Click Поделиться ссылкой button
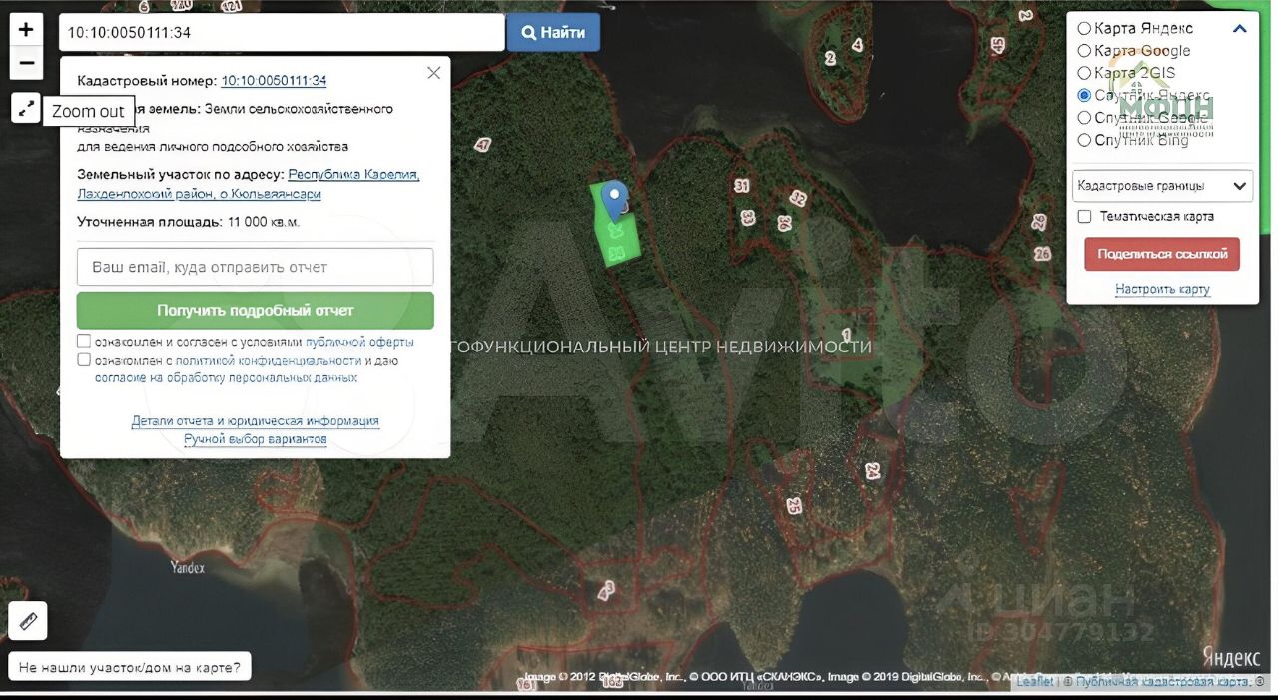The height and width of the screenshot is (700, 1278). (1162, 254)
